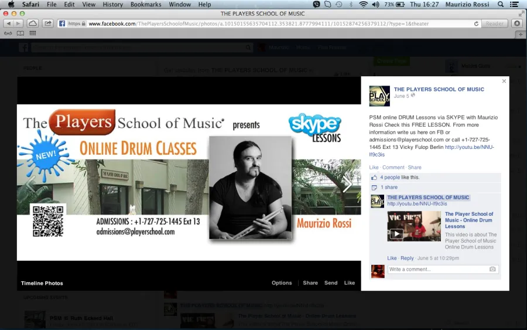Open the photo Options menu

(x=282, y=283)
